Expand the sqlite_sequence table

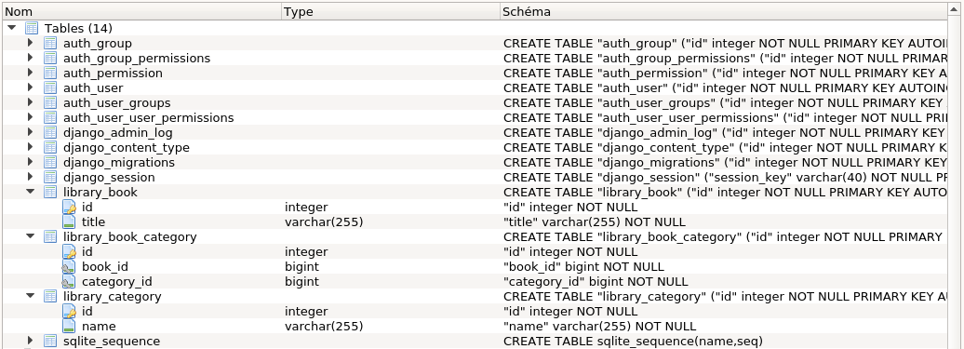(x=31, y=341)
